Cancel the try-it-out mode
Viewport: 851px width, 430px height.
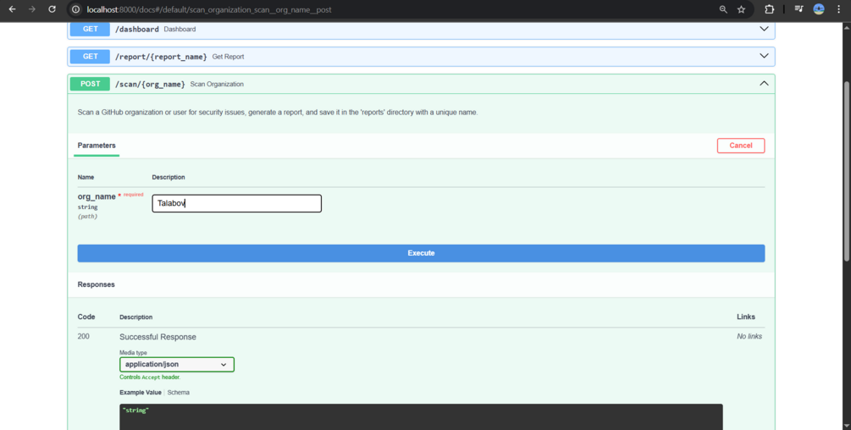pos(741,146)
